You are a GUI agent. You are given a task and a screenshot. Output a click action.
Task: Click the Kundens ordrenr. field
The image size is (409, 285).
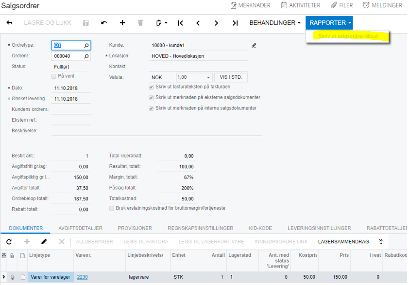tap(71, 109)
